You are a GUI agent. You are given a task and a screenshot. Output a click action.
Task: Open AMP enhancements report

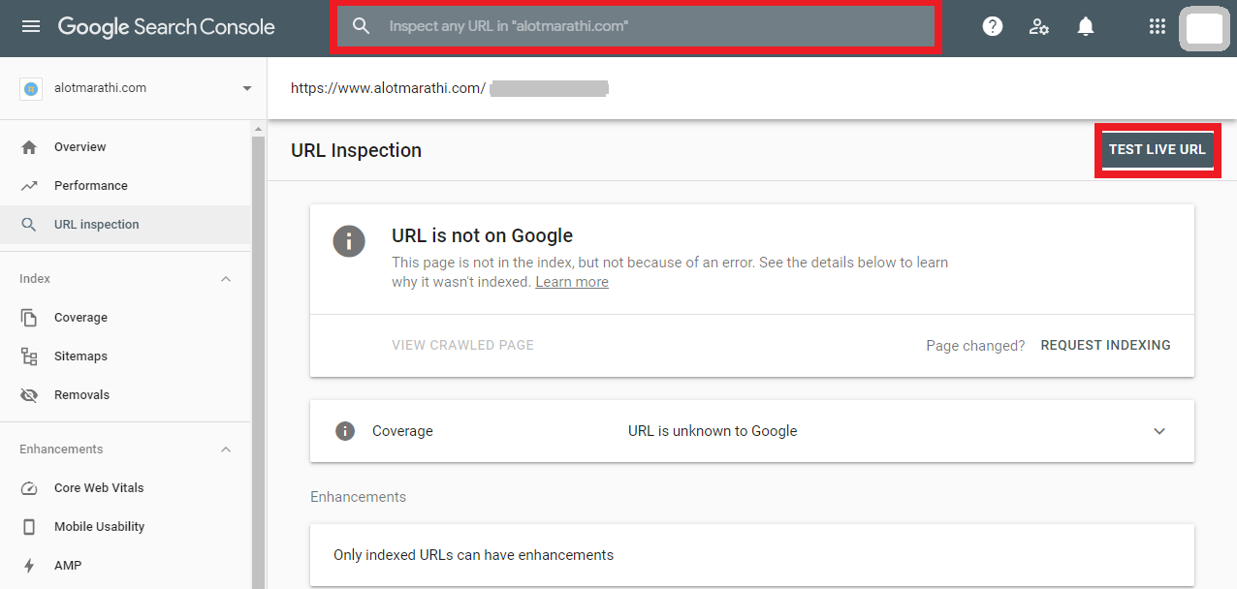click(x=68, y=566)
